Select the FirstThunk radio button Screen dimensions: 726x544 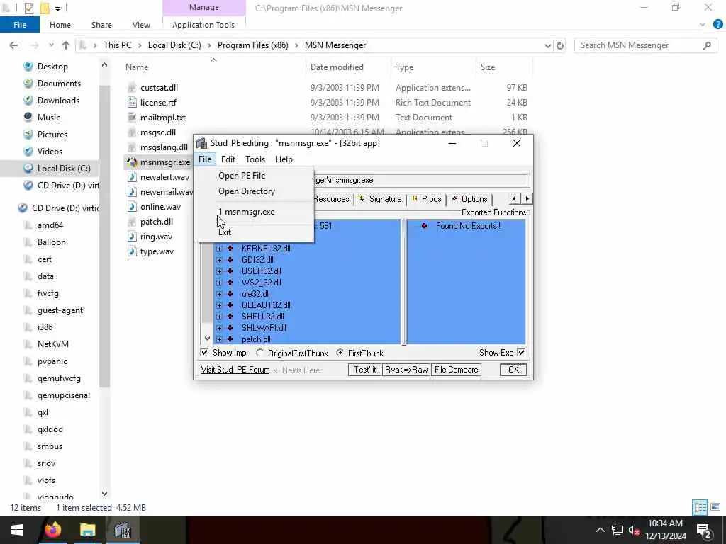pos(340,353)
